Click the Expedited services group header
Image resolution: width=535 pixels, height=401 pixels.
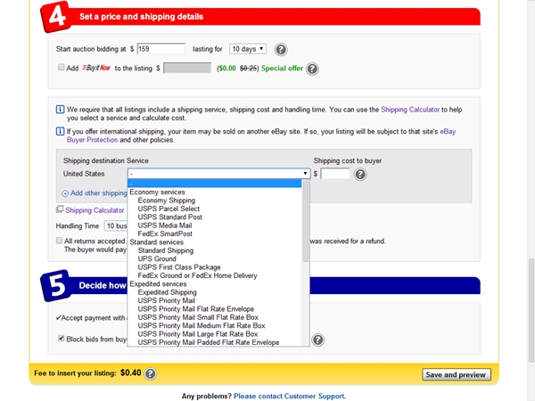[x=158, y=284]
